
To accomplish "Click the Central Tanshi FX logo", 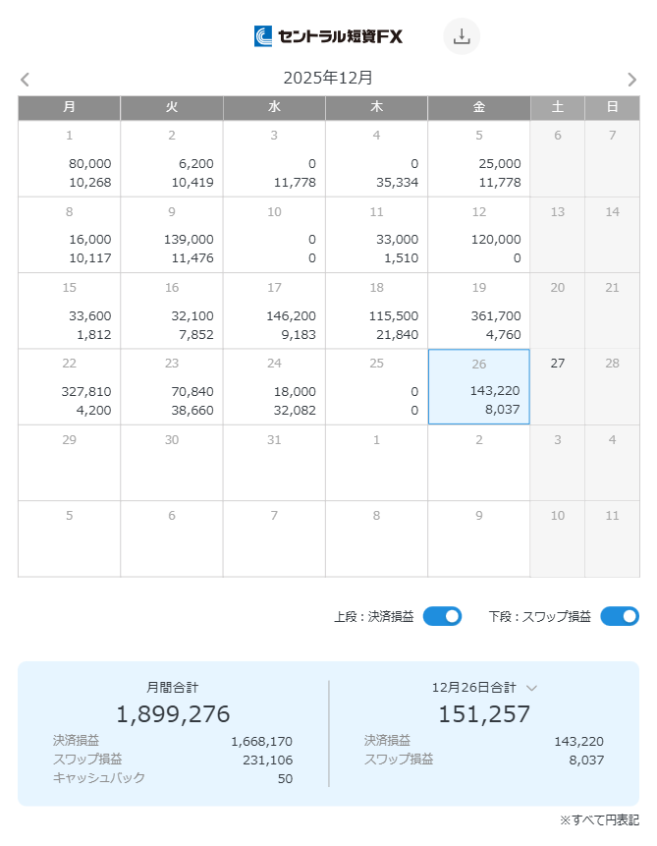I will (328, 36).
